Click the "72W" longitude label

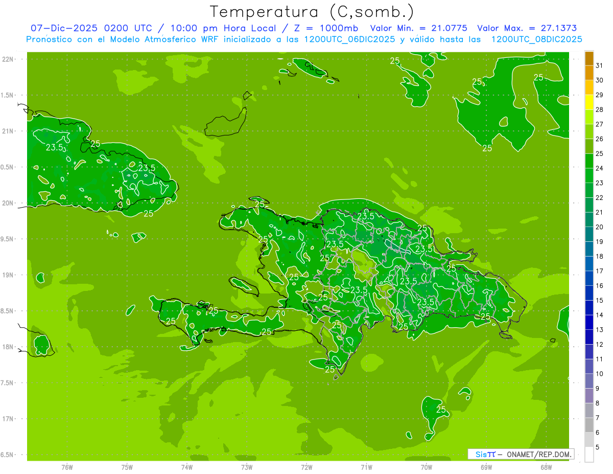(x=306, y=467)
